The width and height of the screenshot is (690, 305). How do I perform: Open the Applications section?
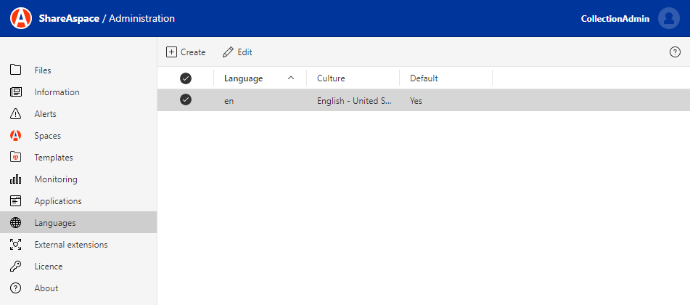tap(58, 201)
